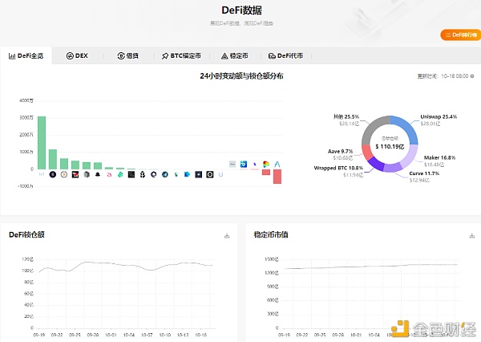Click the red and black square token icon
The height and width of the screenshot is (342, 481).
click(x=75, y=174)
